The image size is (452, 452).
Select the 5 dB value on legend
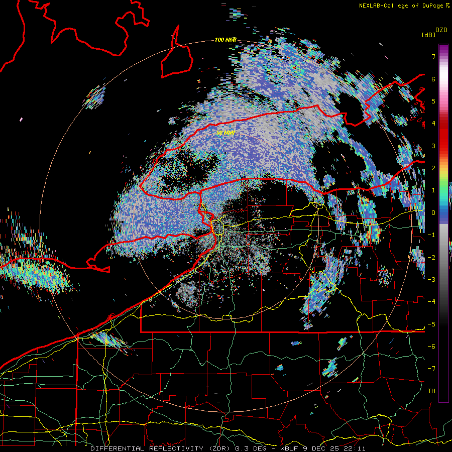click(x=433, y=101)
